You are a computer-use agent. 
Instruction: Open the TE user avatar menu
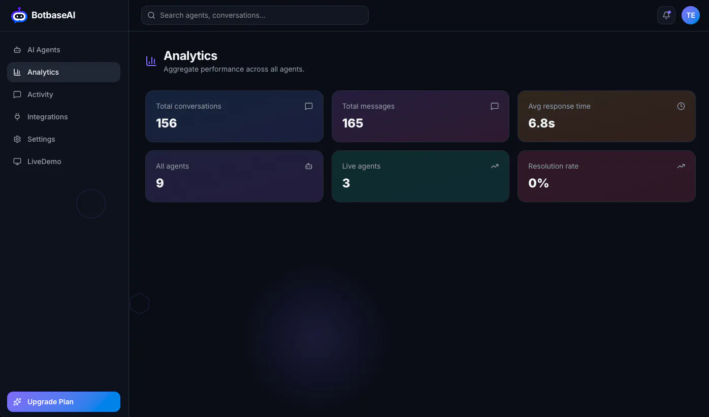pyautogui.click(x=691, y=15)
